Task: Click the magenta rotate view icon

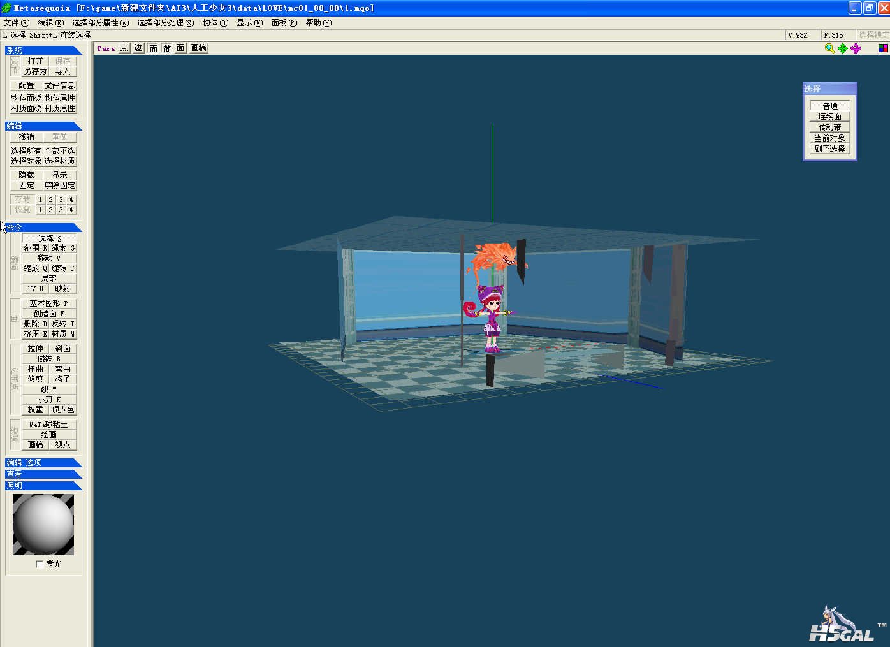Action: click(x=856, y=48)
